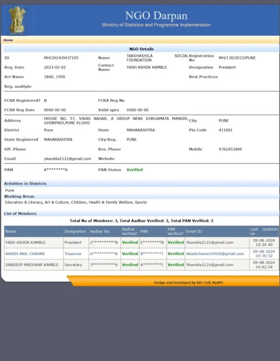Click the email ykamble2121@gmail.com in details
Screen dimensions: 280x361
67,159
